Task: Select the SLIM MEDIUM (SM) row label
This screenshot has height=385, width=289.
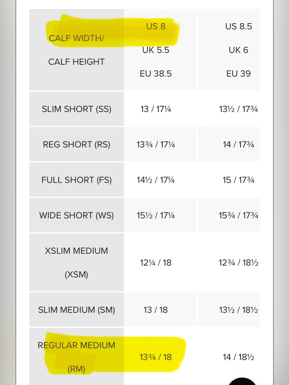Action: coord(77,310)
